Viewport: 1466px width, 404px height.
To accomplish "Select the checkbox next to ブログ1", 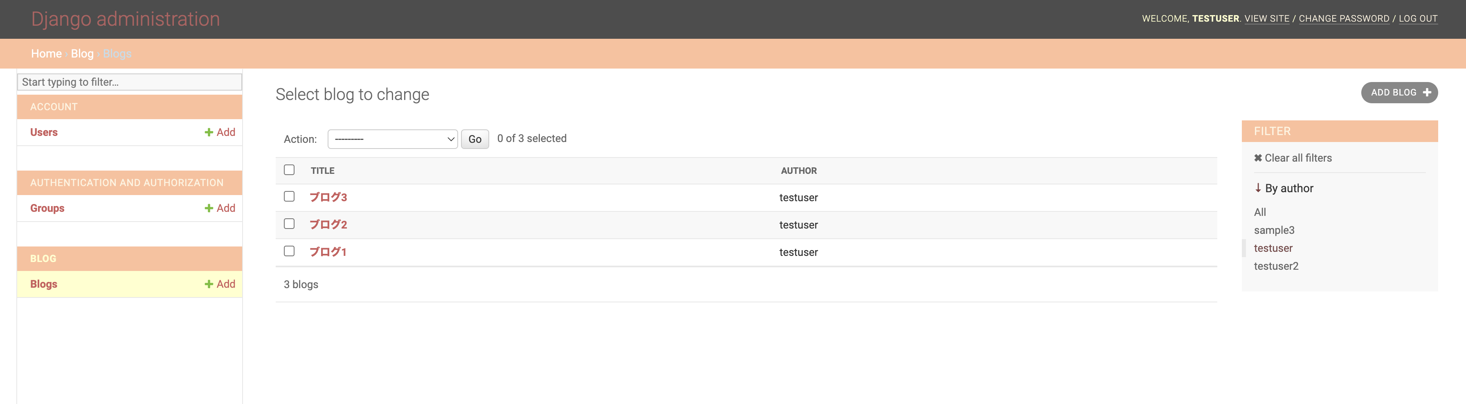I will point(289,251).
